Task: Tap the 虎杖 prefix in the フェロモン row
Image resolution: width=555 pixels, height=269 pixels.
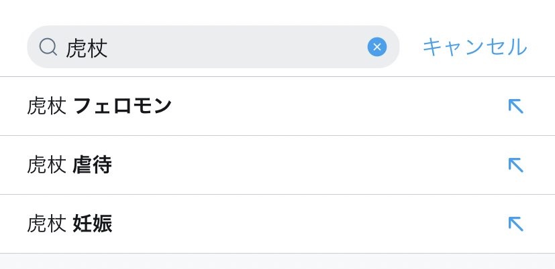Action: click(47, 106)
